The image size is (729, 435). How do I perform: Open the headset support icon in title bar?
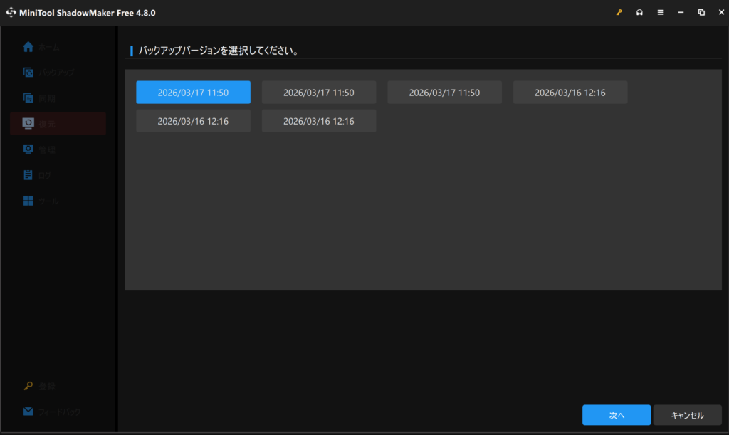[x=639, y=13]
